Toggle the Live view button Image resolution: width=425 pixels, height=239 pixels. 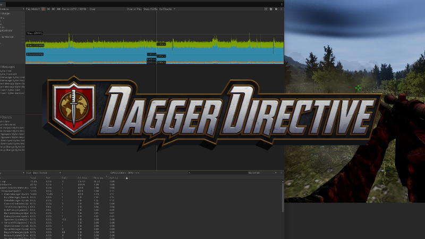[29, 173]
